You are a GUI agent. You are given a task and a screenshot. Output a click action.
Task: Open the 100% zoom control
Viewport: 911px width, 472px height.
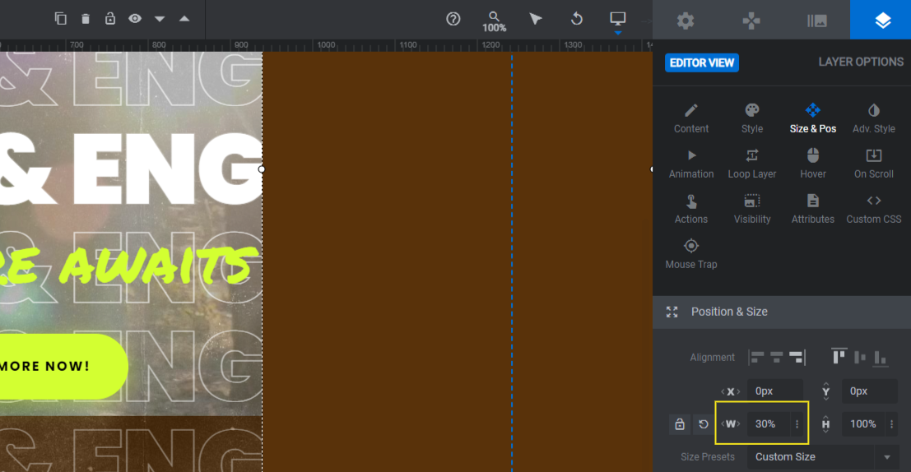pos(494,21)
